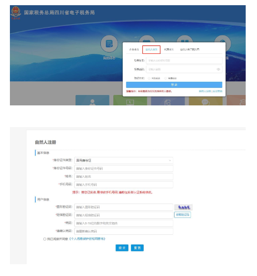Switch to the 企业业务 tab

[x=134, y=50]
